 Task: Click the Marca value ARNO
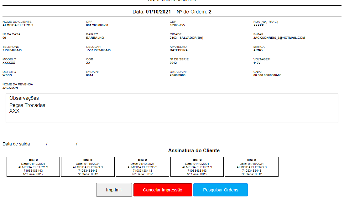tap(258, 50)
